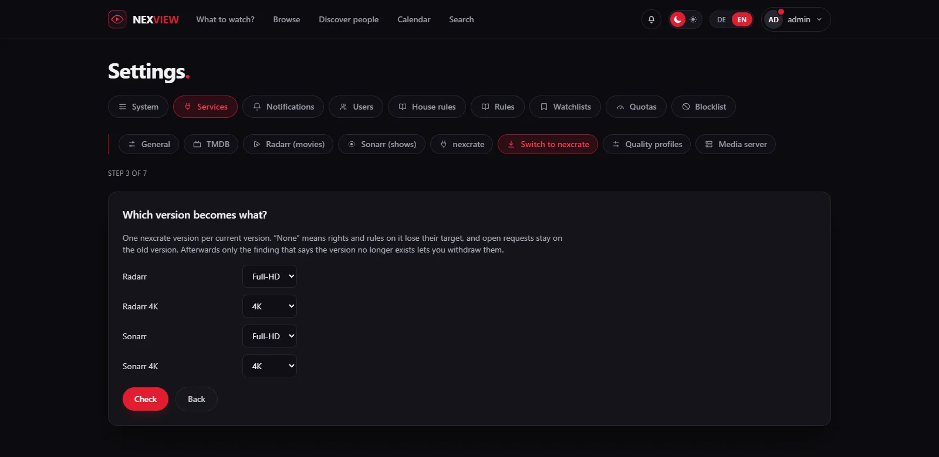This screenshot has width=939, height=457.
Task: Open the Radarr (movies) sub-tab
Action: [288, 144]
